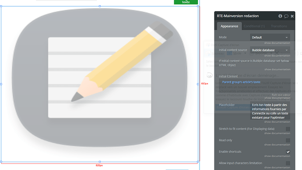Switch to the Conditional (1) tab
302x170 pixels.
(x=254, y=26)
